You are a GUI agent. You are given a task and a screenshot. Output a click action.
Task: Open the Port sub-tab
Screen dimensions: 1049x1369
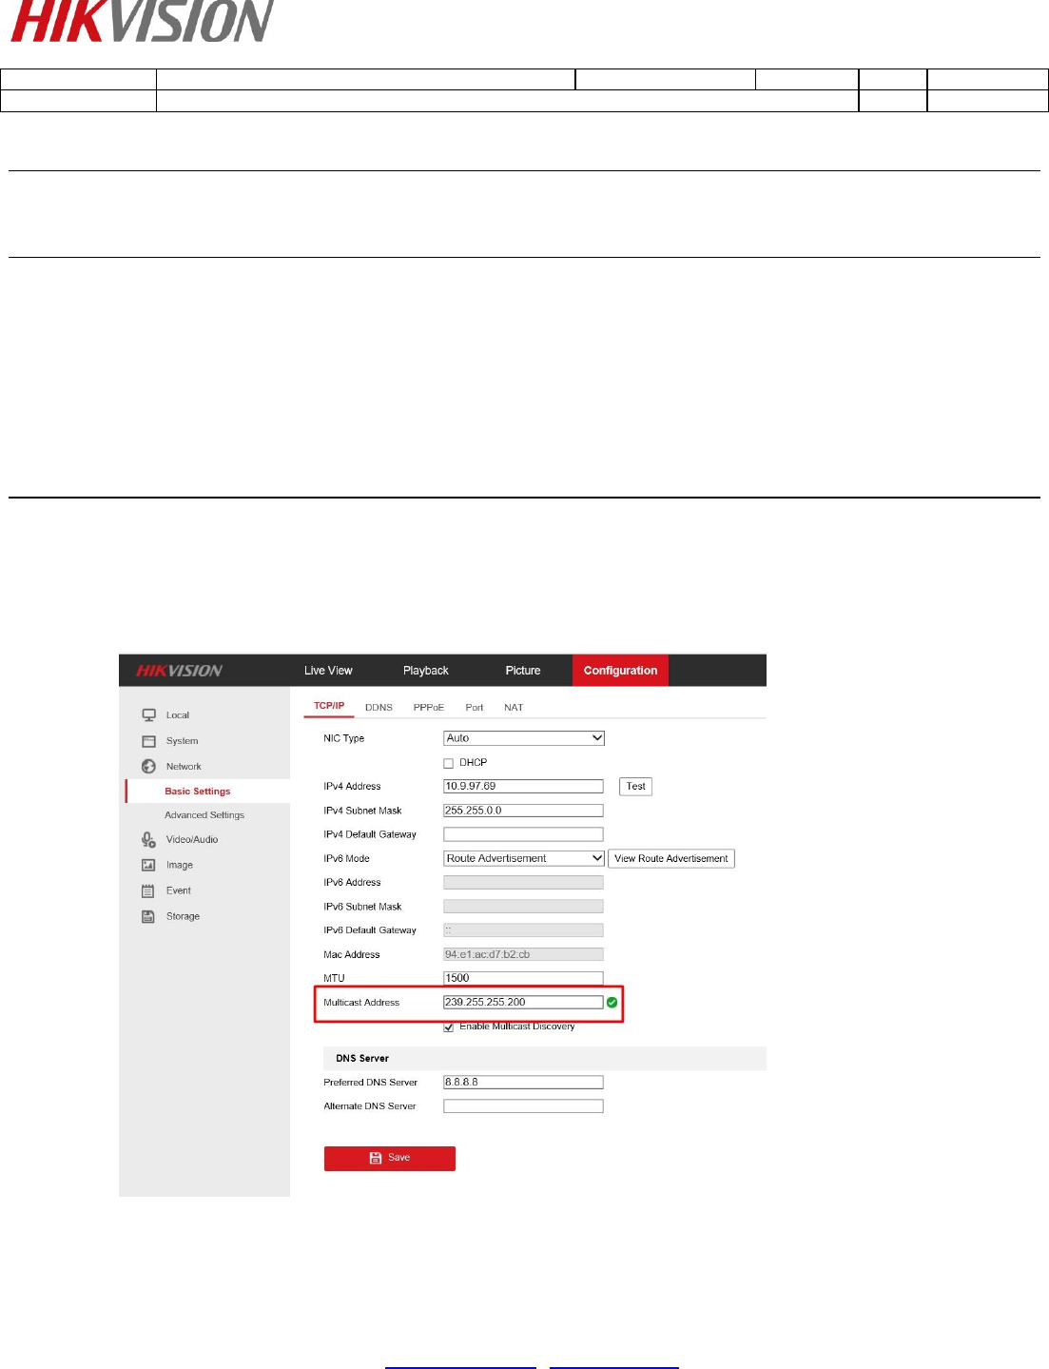pyautogui.click(x=475, y=708)
